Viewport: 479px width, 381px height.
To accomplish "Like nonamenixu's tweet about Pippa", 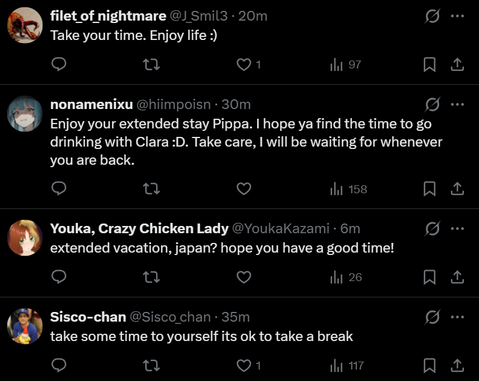I will click(x=244, y=189).
